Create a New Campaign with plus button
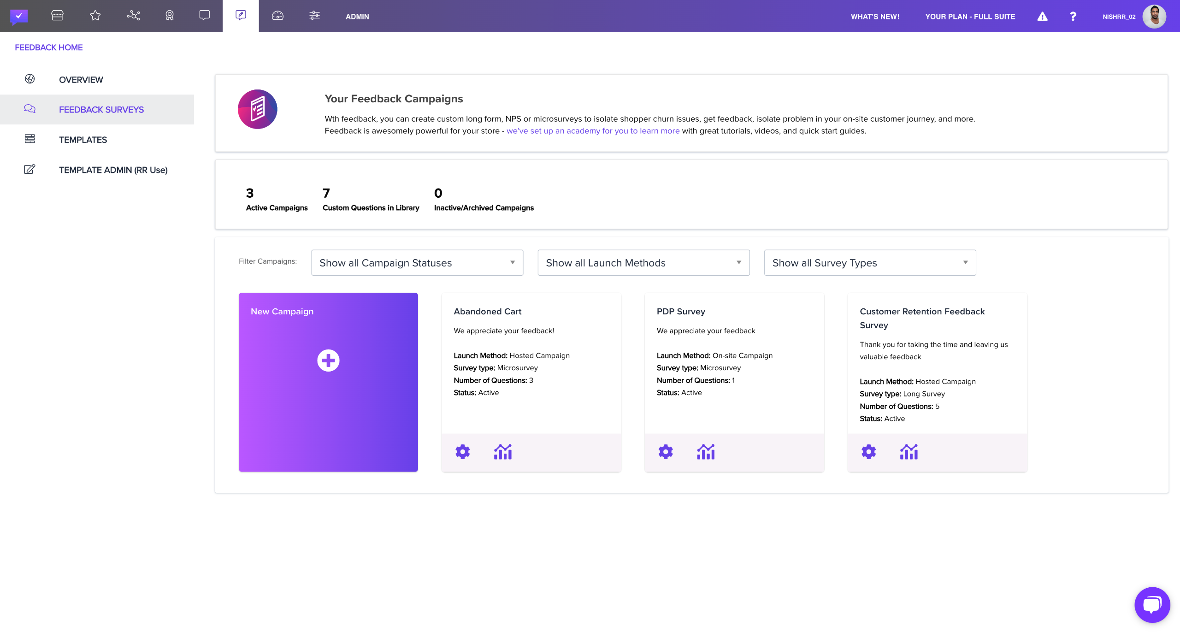 [x=328, y=360]
